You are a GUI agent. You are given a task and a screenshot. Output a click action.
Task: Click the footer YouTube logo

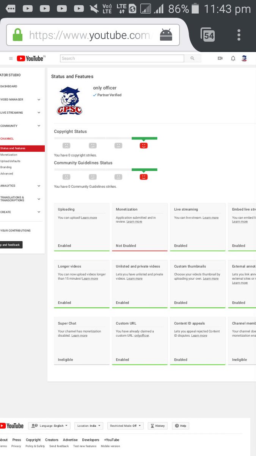[12, 426]
